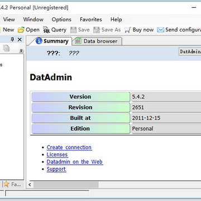Open the View menu
This screenshot has width=201, height=201.
click(9, 20)
